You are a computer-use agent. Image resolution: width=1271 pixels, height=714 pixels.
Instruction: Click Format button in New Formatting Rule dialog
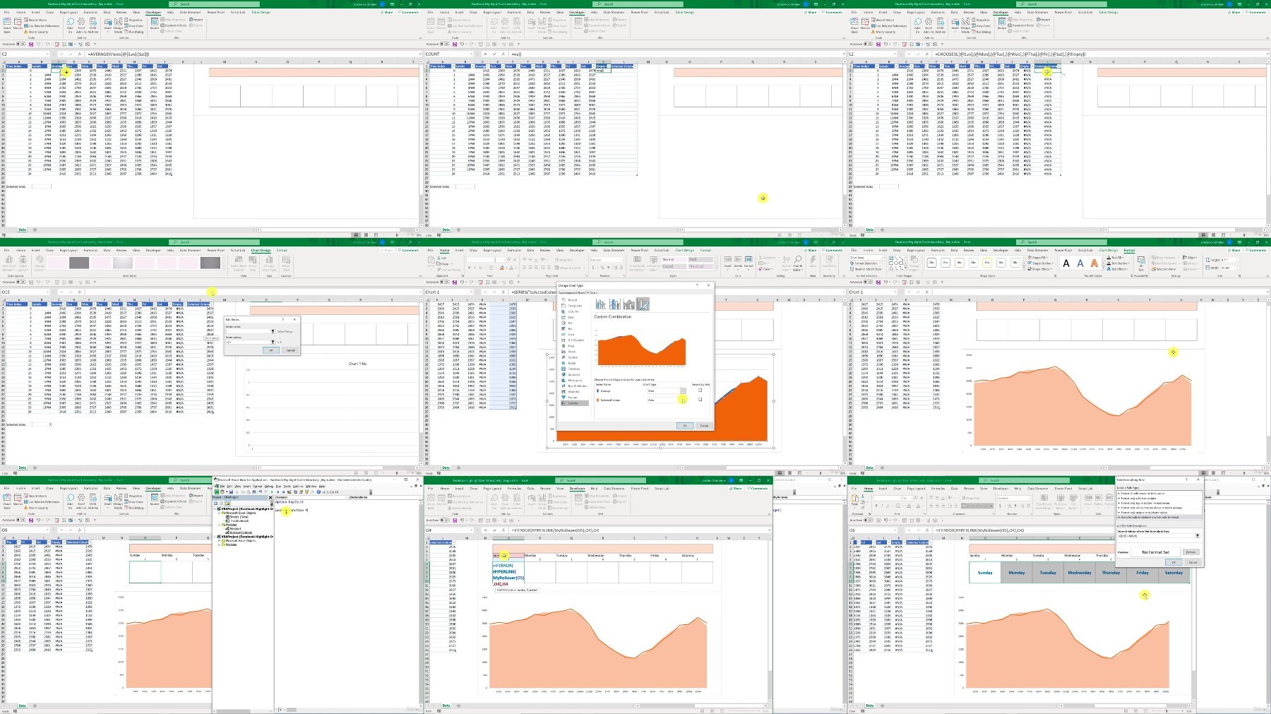[x=1191, y=552]
